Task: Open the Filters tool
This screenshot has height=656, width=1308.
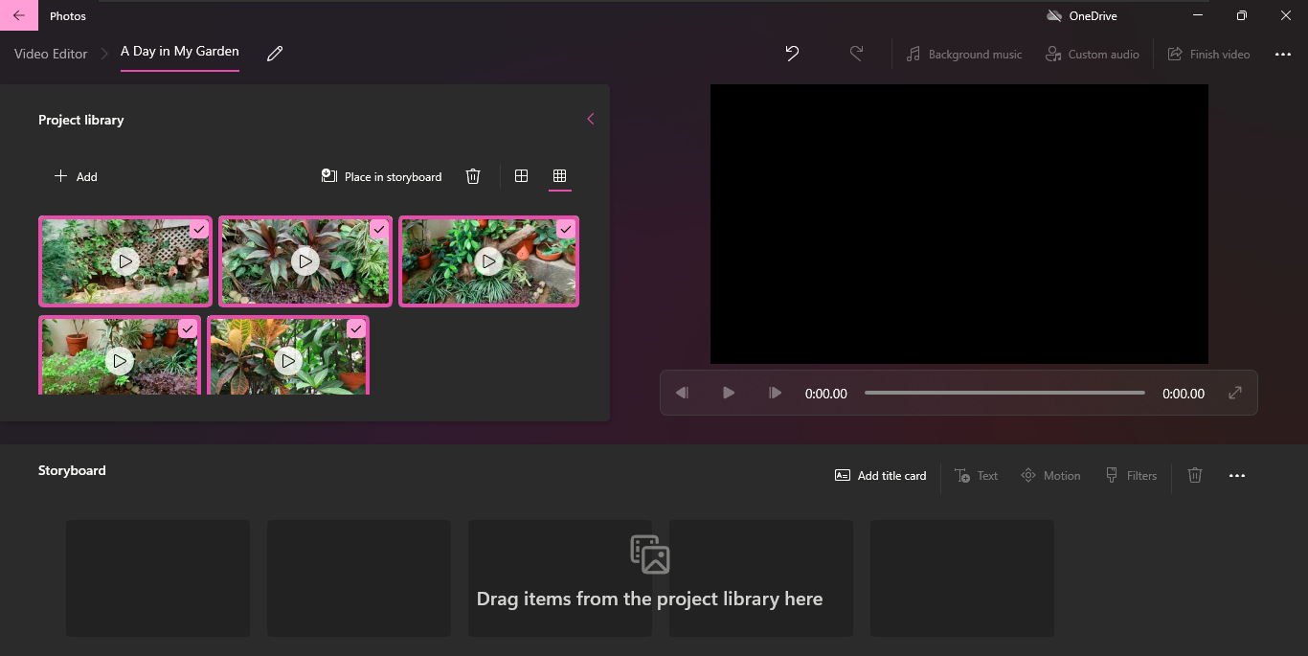Action: [x=1131, y=475]
